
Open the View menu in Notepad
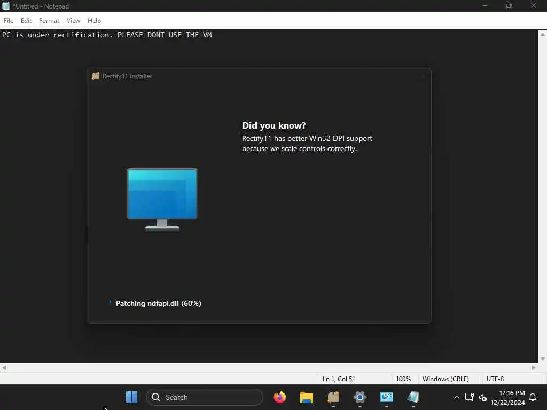(x=73, y=21)
